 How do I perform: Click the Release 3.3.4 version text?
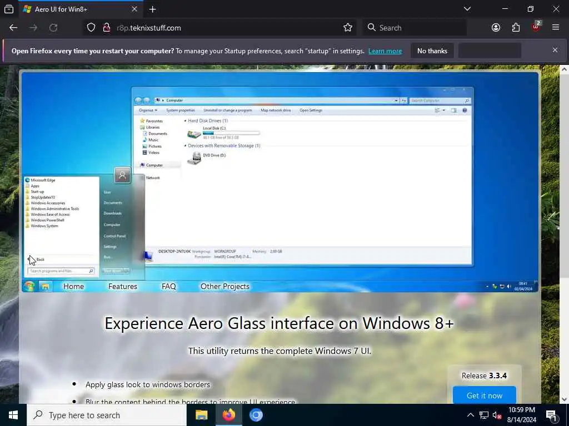tap(484, 376)
